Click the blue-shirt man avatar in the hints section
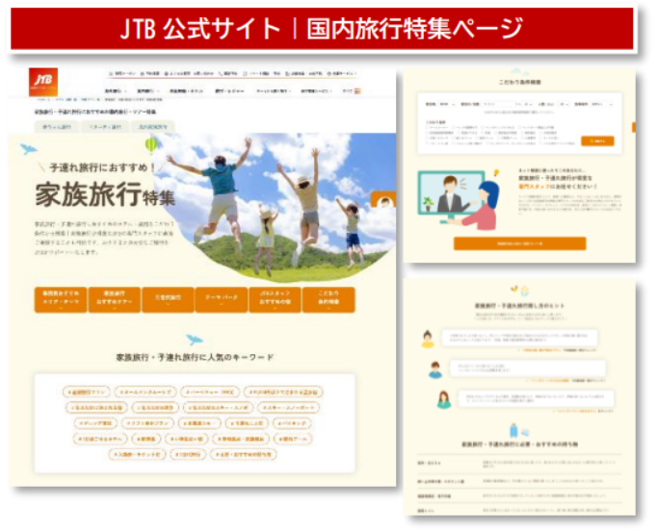The width and height of the screenshot is (657, 532). pyautogui.click(x=435, y=370)
